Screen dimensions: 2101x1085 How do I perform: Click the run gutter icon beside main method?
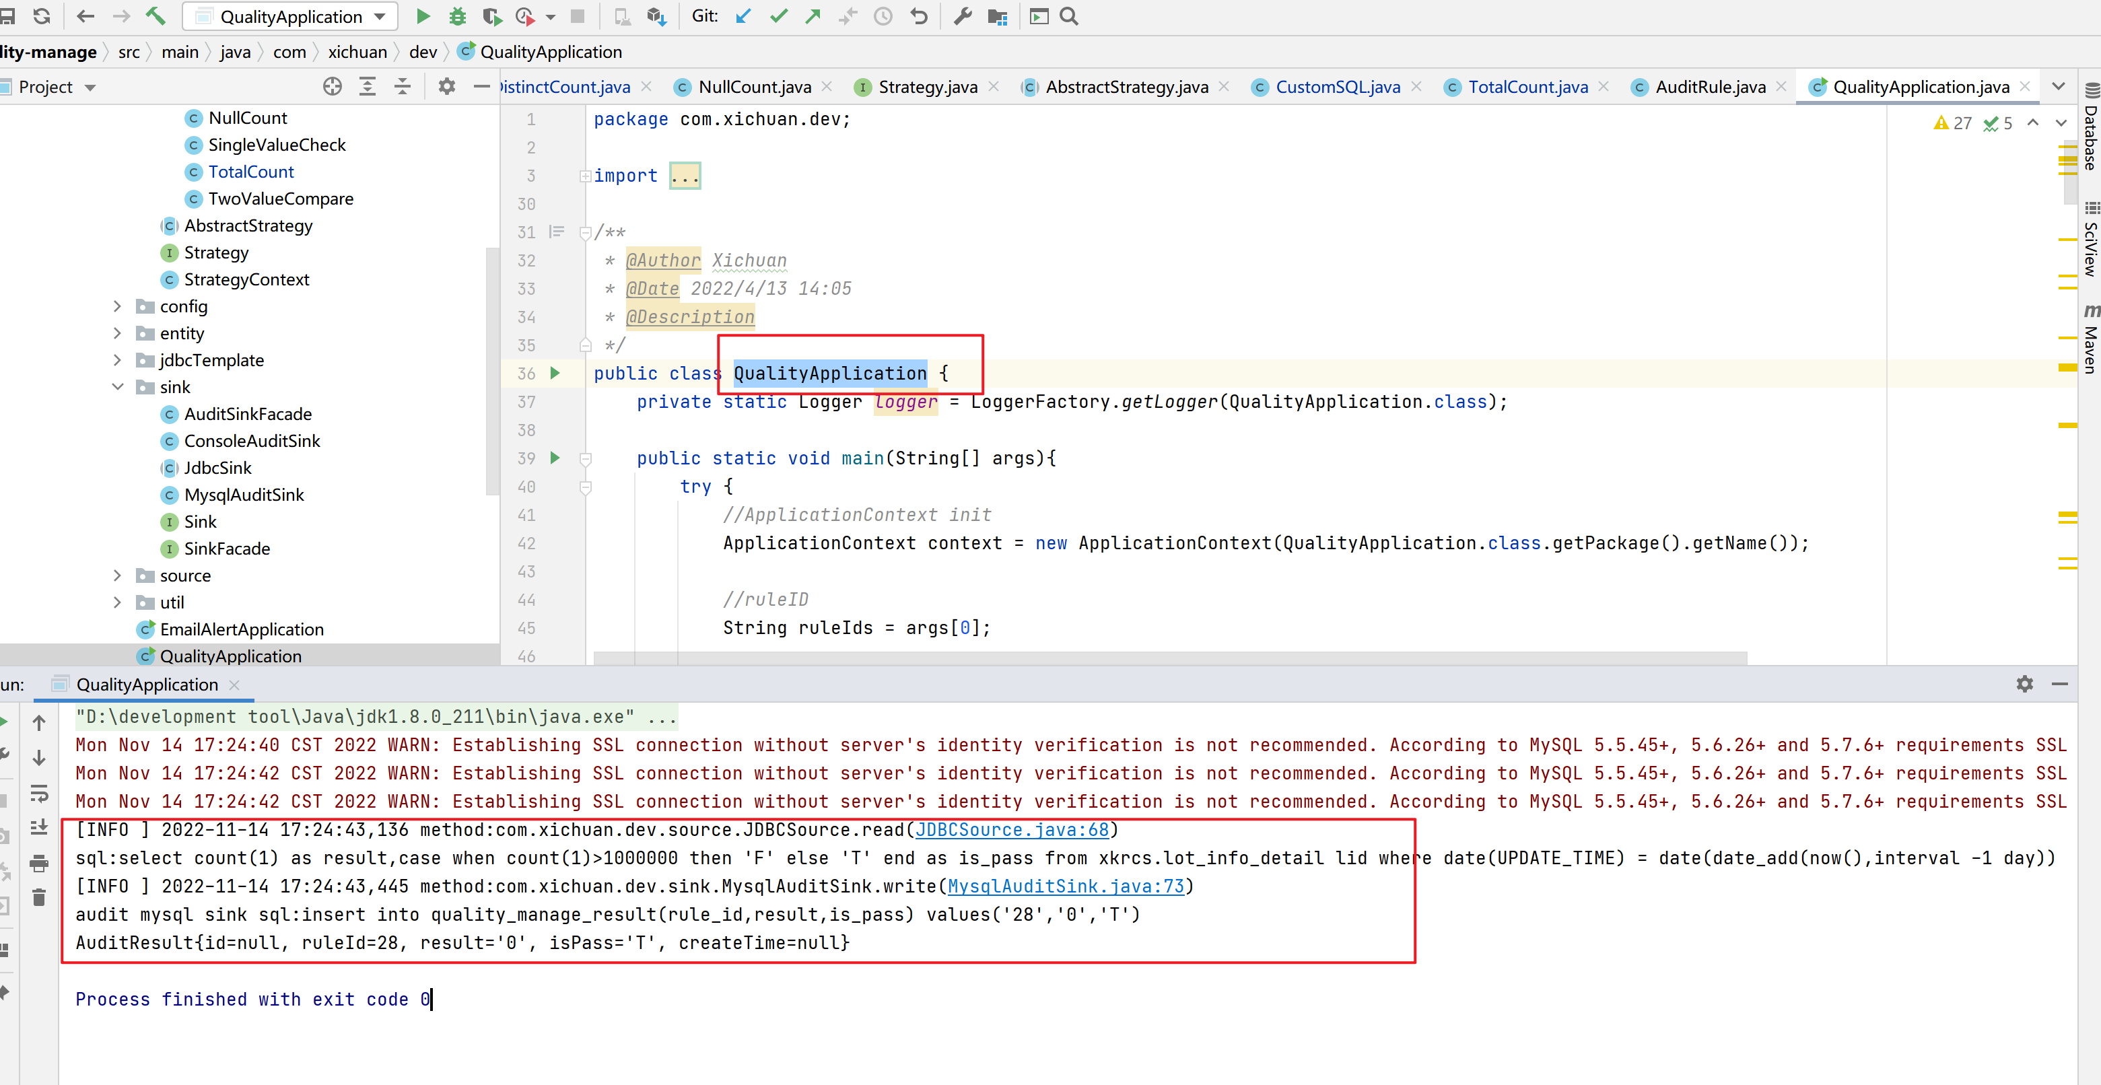click(x=555, y=457)
